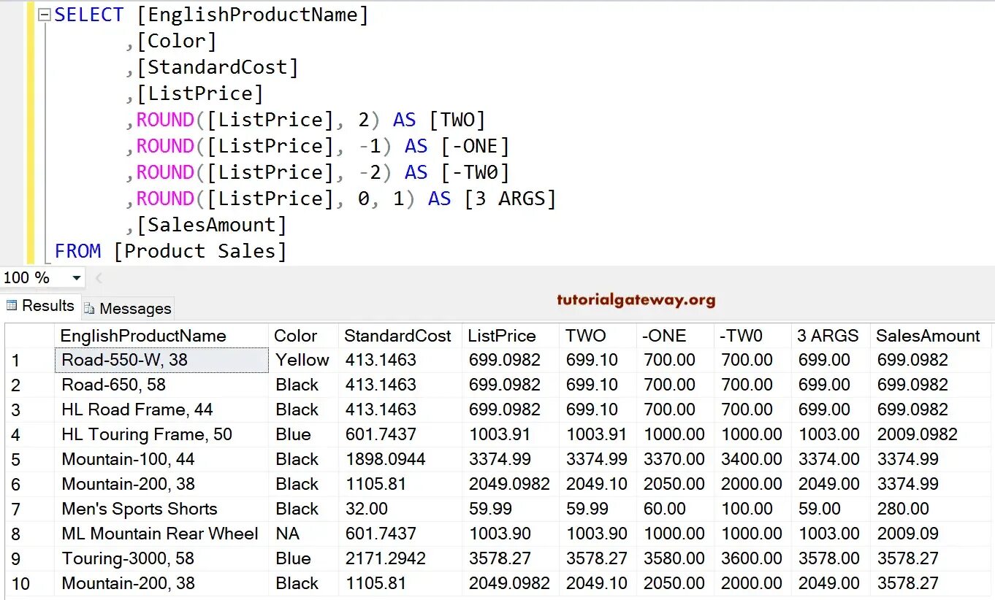Click [Color] in the query editor

(177, 41)
